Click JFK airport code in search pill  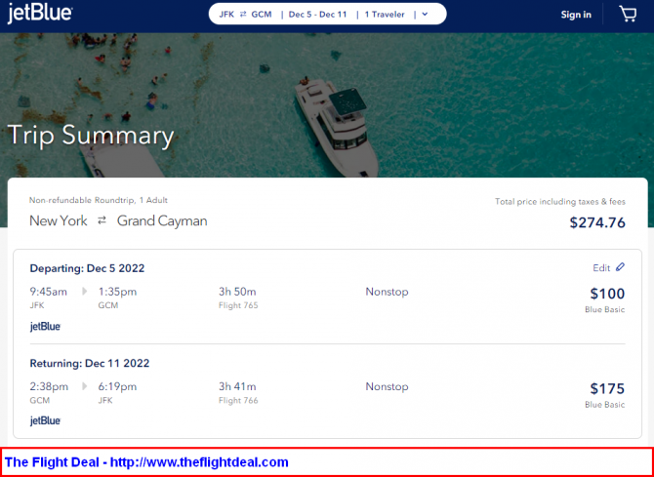tap(226, 15)
